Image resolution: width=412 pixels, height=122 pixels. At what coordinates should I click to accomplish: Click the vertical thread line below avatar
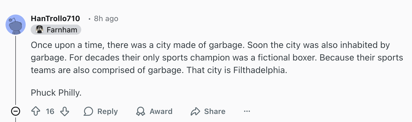click(16, 70)
